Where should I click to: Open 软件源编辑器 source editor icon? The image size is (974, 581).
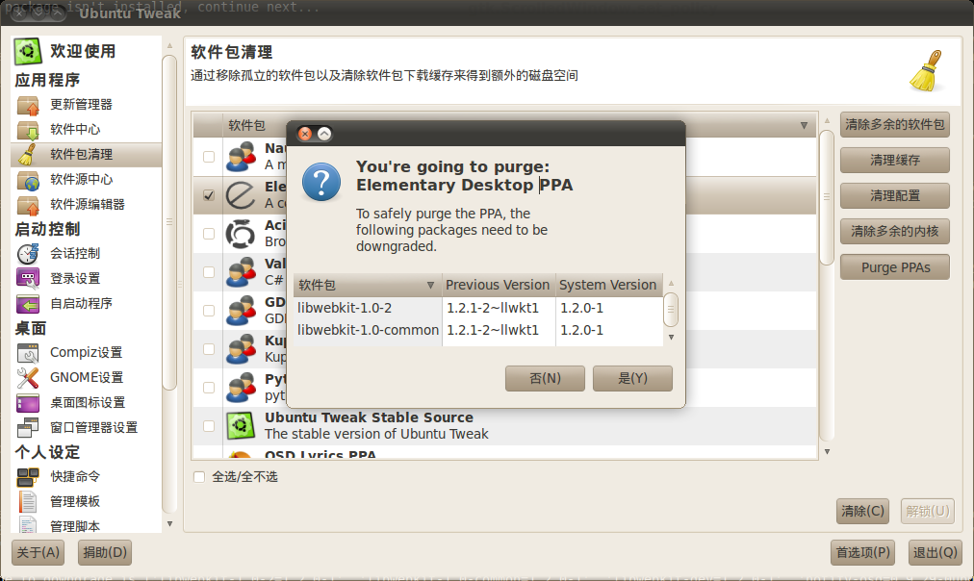(x=28, y=204)
